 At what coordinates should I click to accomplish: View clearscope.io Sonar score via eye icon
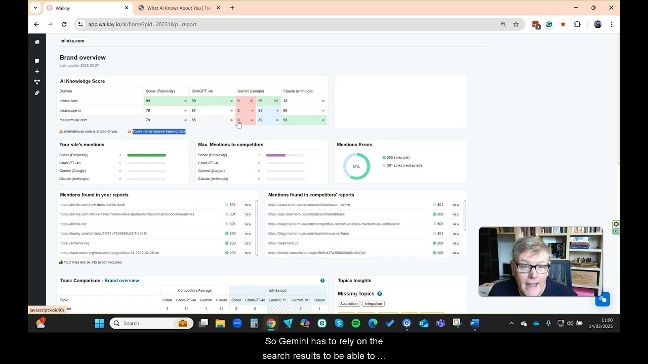(x=185, y=111)
